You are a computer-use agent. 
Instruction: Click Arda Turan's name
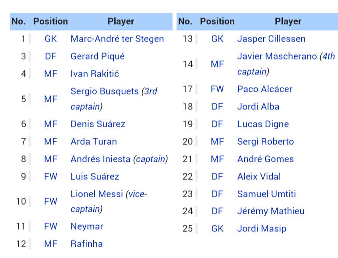94,142
